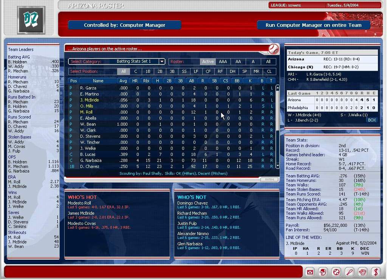Click the baseball glove icon
The width and height of the screenshot is (387, 280).
(362, 272)
